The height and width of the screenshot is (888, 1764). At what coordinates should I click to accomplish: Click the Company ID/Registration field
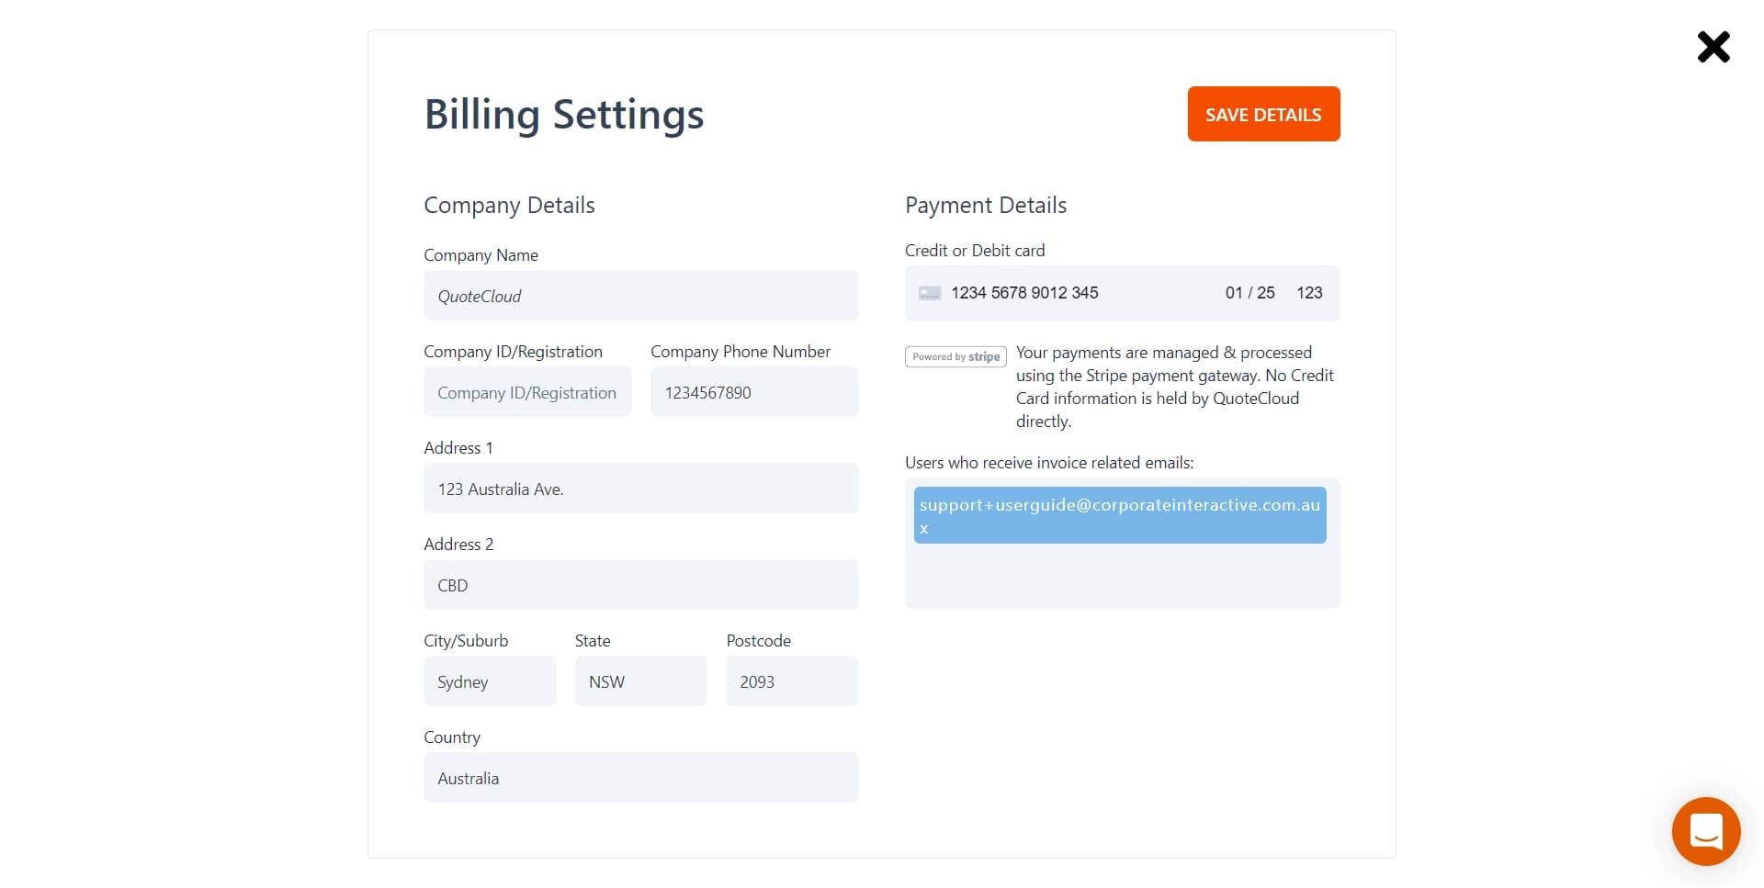click(x=526, y=392)
